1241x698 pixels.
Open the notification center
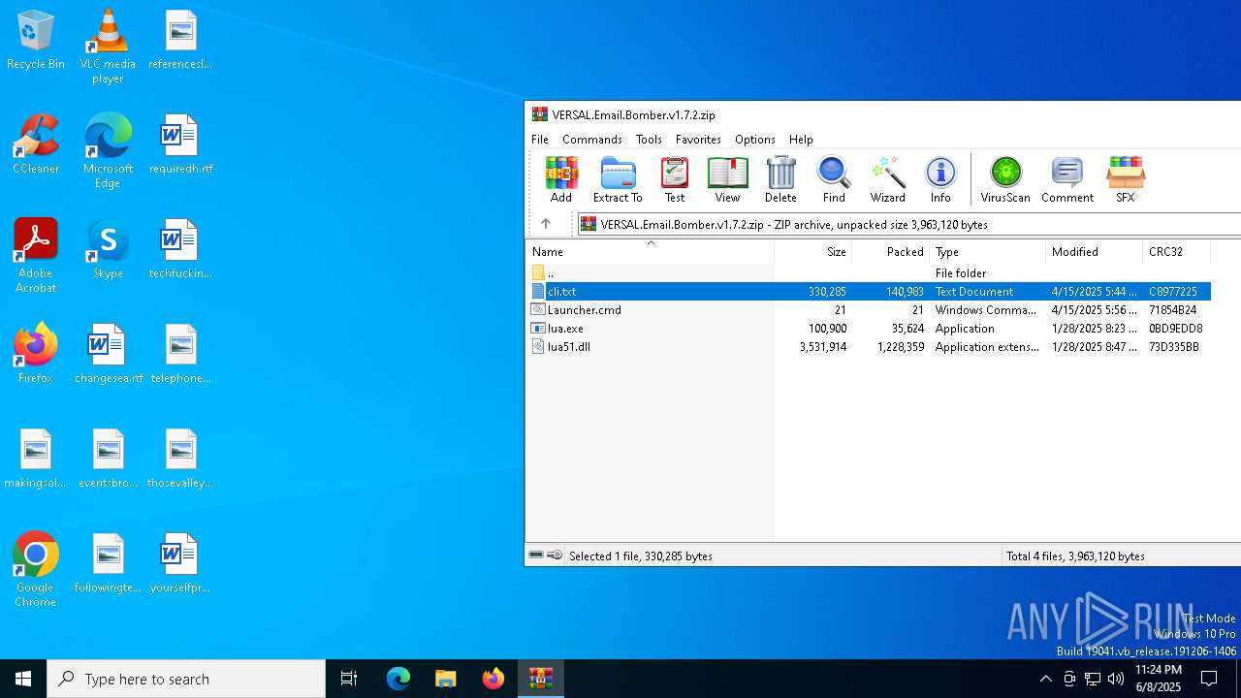(x=1209, y=679)
